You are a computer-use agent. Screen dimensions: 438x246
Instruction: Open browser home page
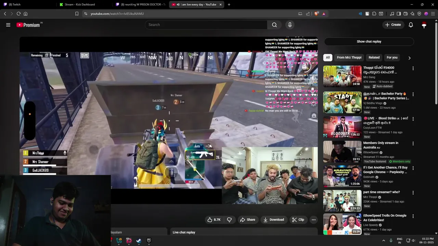(25, 14)
